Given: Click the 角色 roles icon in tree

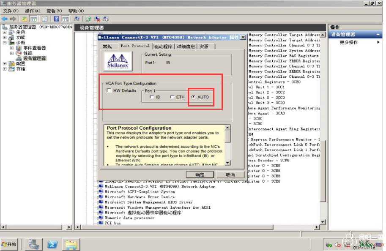Looking at the screenshot, I should [11, 32].
